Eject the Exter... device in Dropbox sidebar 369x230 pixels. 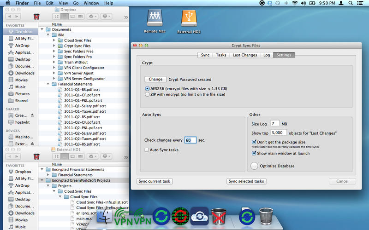pos(32,144)
